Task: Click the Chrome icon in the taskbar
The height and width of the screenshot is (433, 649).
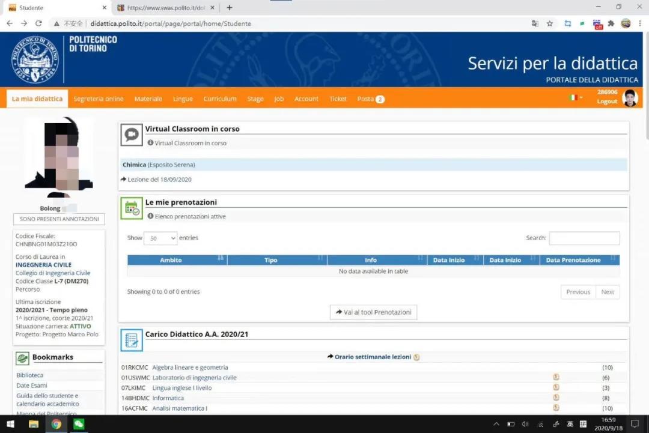Action: (x=56, y=424)
